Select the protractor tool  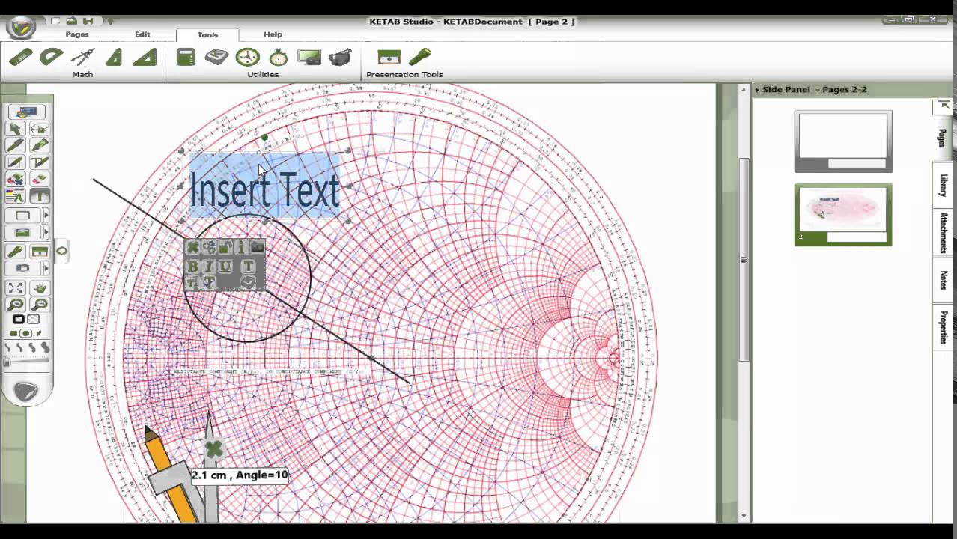(x=52, y=57)
